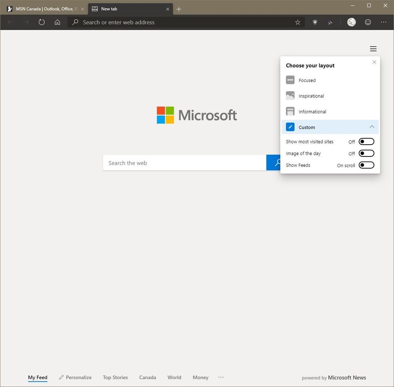Go to the Home page icon
The height and width of the screenshot is (387, 394).
(57, 22)
